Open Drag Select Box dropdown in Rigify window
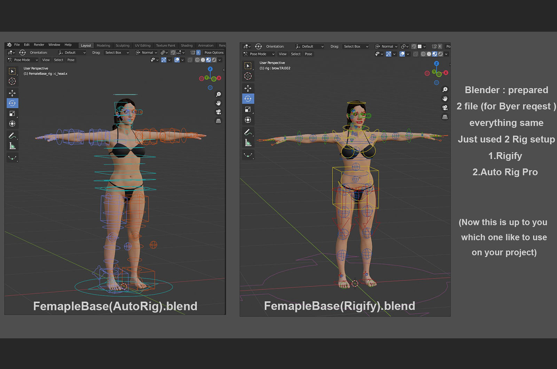Screen dimensions: 557x369 [355, 46]
